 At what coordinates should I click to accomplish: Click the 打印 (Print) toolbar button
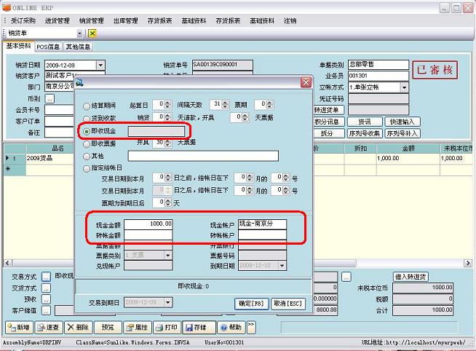tap(167, 328)
